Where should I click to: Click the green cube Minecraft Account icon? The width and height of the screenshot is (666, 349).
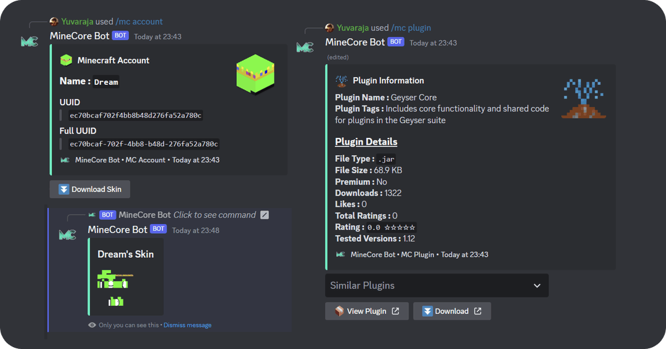coord(66,60)
